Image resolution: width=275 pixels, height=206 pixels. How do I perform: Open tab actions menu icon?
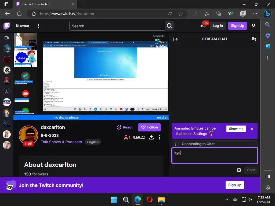(6, 4)
